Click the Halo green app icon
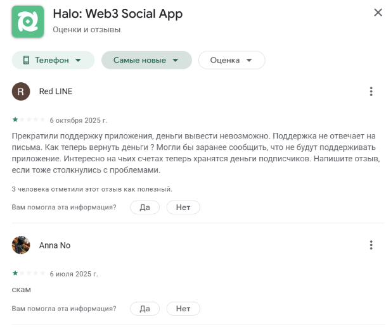Screen dimensions: 386x327 pyautogui.click(x=28, y=22)
